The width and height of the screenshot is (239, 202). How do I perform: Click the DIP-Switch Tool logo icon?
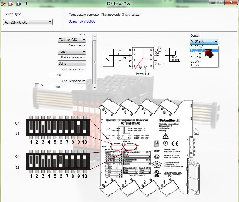point(4,4)
